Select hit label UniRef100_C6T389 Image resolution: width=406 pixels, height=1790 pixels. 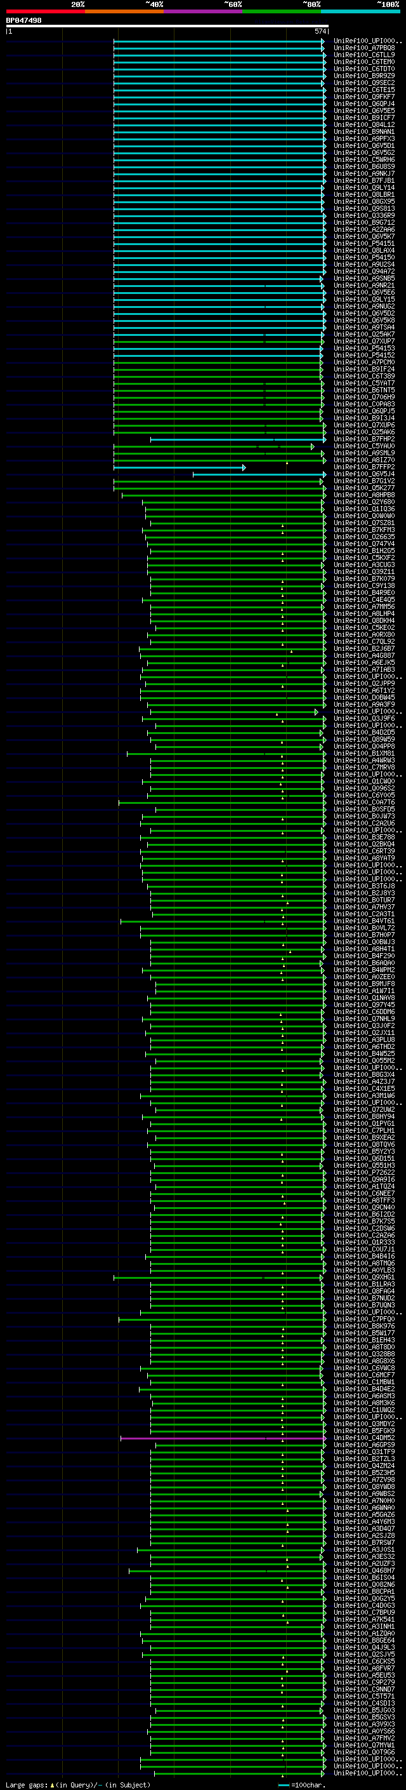tap(363, 376)
